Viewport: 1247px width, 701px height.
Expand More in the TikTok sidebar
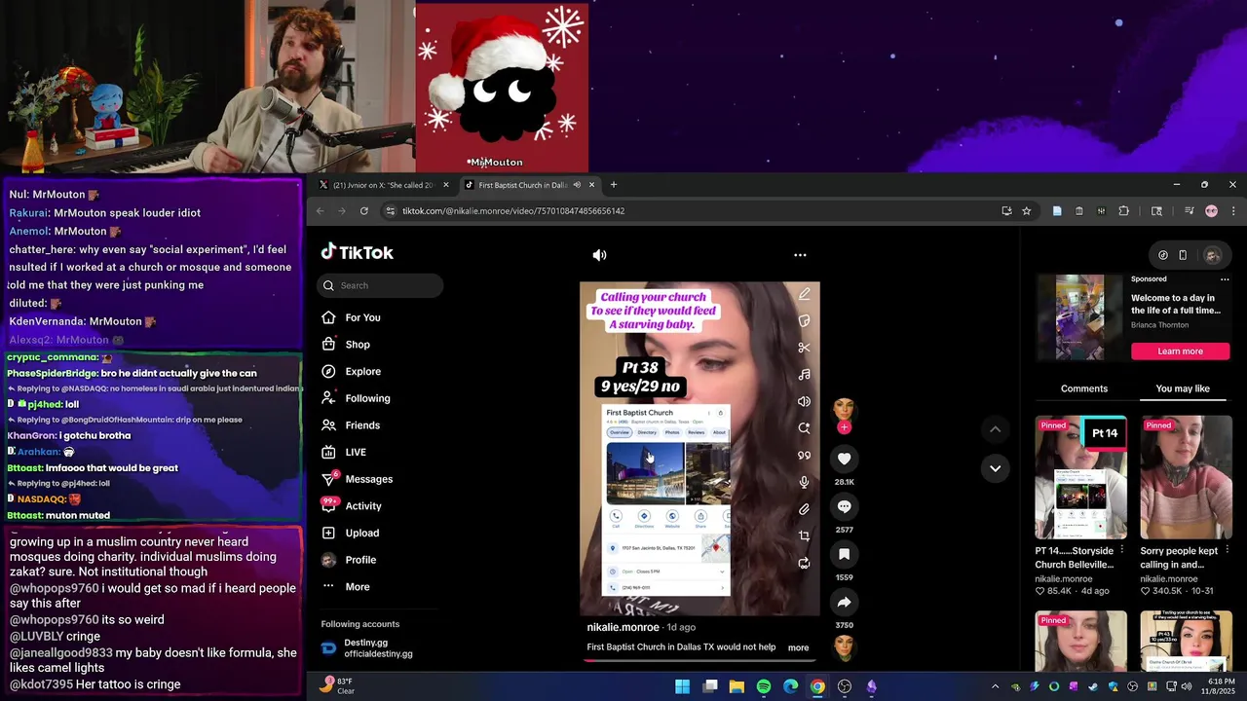click(357, 587)
